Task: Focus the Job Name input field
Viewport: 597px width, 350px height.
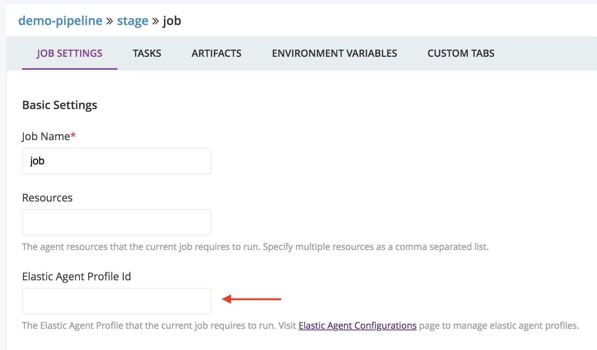Action: pyautogui.click(x=117, y=161)
